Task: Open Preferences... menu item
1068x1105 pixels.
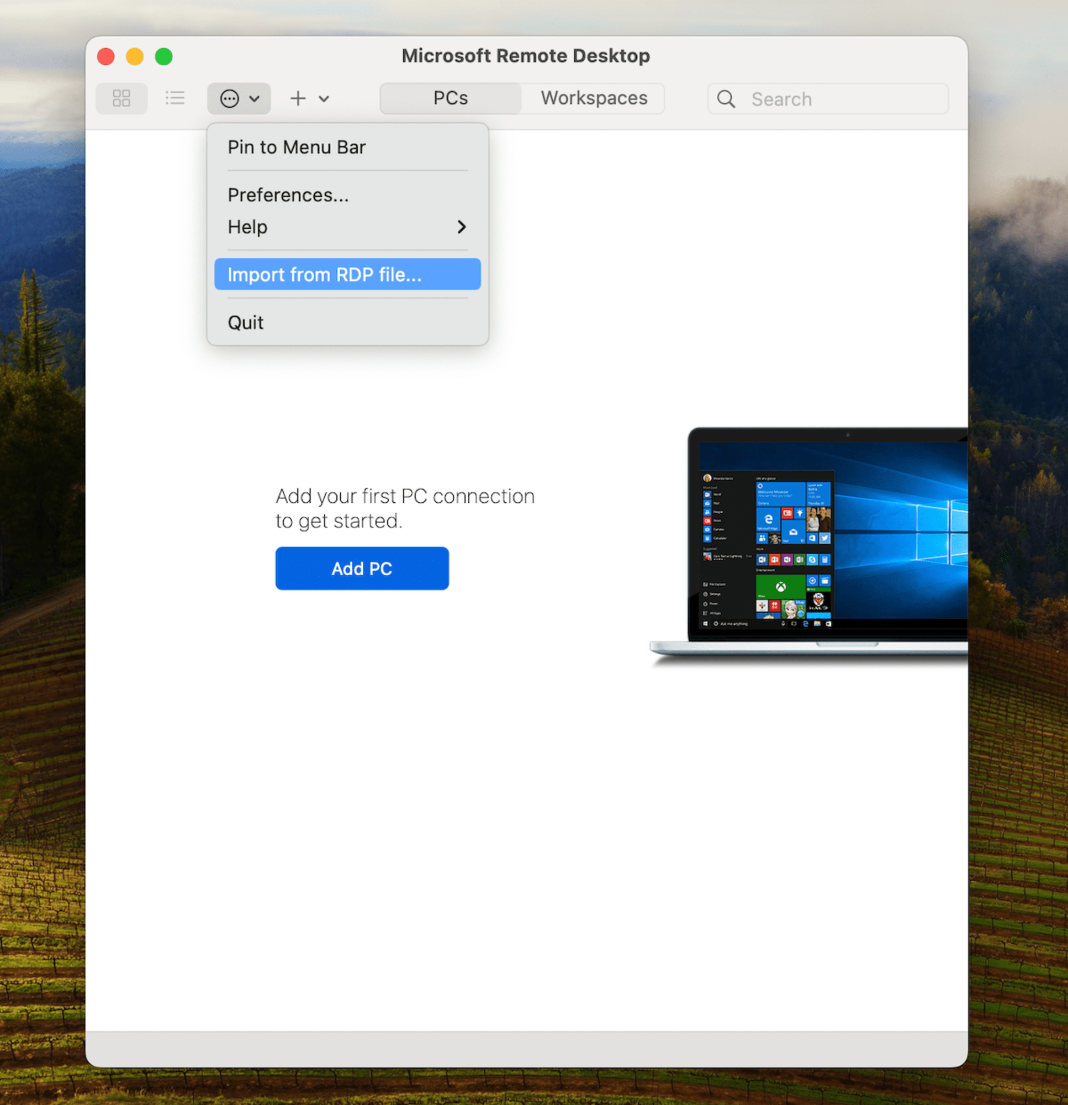Action: point(348,195)
